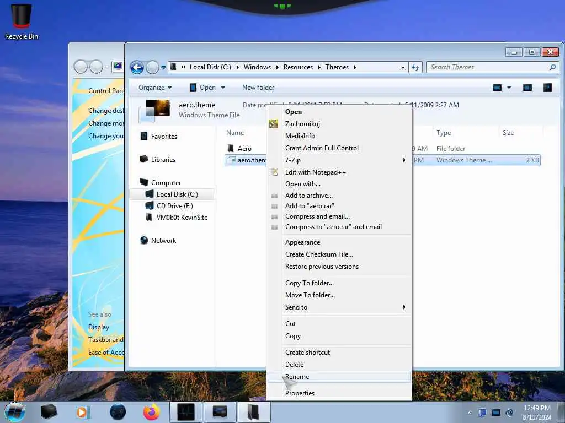Sort by the Size column header

coord(508,133)
